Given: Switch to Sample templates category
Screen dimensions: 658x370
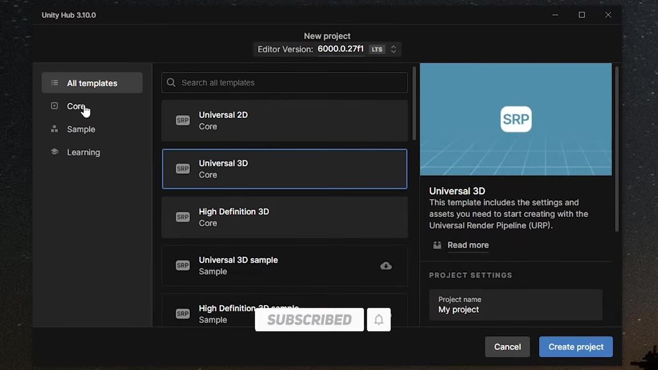Looking at the screenshot, I should [x=92, y=129].
